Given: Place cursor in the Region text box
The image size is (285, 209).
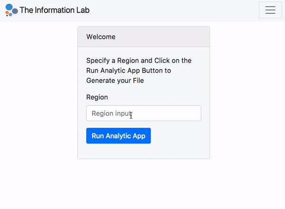Looking at the screenshot, I should (143, 114).
